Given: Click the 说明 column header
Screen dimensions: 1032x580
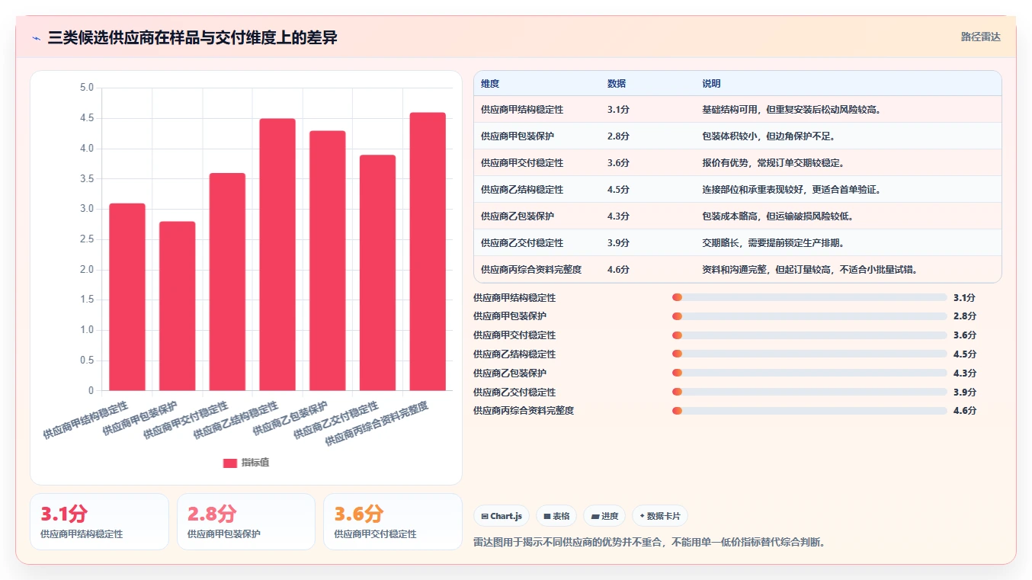Looking at the screenshot, I should point(711,83).
